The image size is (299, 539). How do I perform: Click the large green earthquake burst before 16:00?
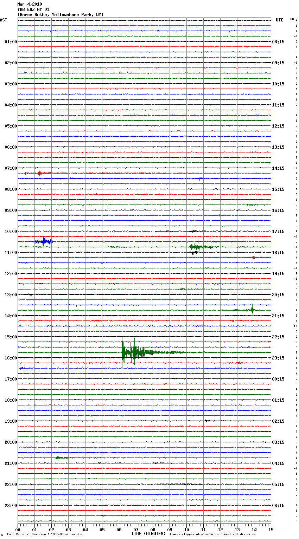coord(137,352)
